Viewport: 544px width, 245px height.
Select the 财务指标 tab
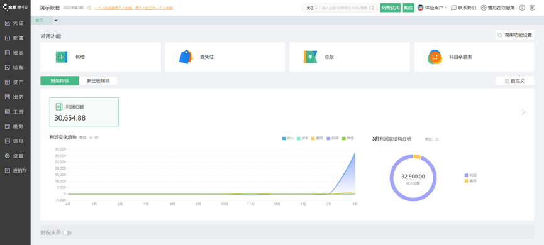click(60, 81)
